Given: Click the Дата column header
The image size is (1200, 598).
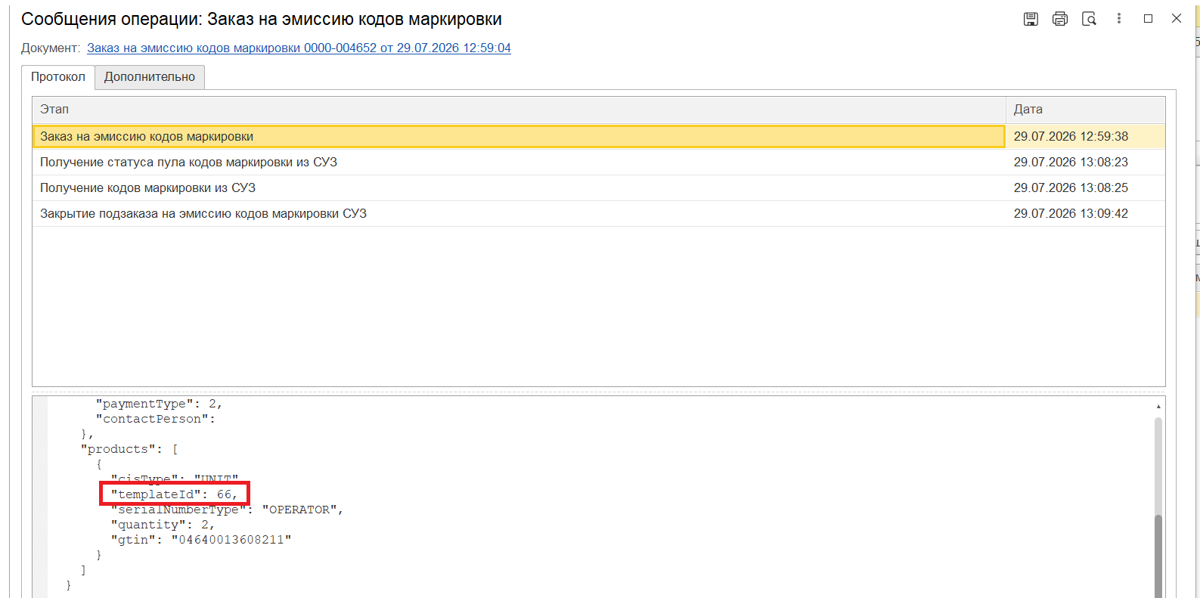Looking at the screenshot, I should tap(1085, 110).
